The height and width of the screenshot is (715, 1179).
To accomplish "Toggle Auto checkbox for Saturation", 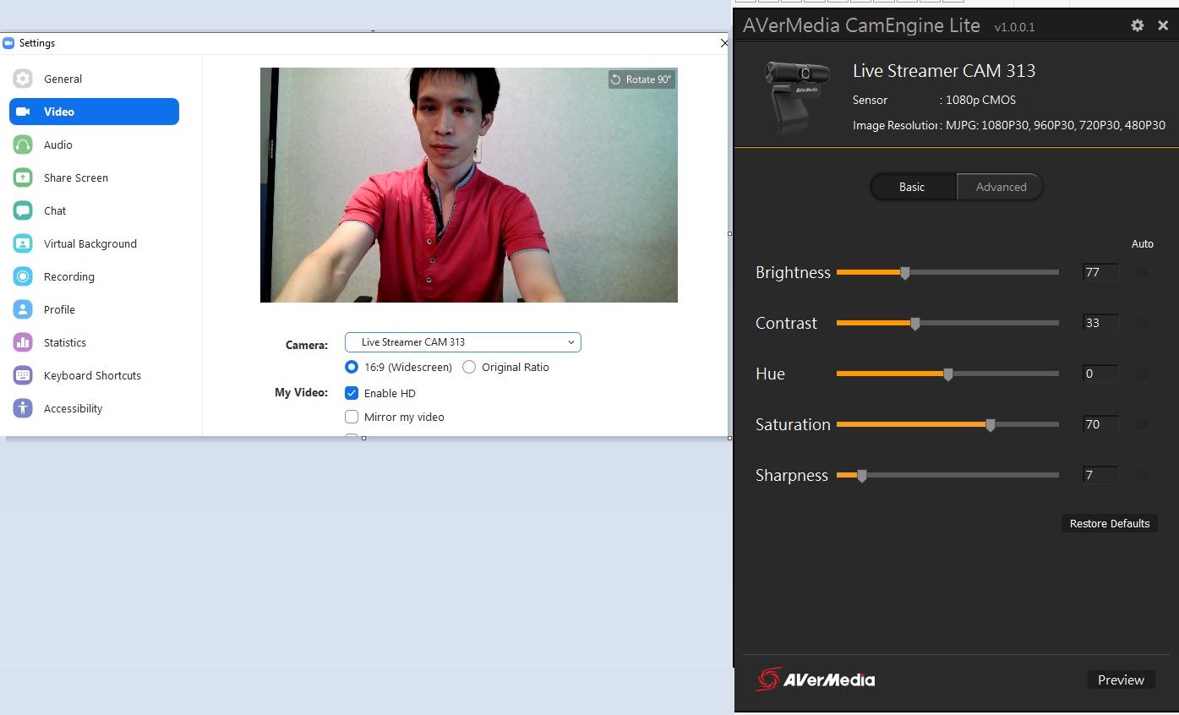I will click(x=1142, y=424).
